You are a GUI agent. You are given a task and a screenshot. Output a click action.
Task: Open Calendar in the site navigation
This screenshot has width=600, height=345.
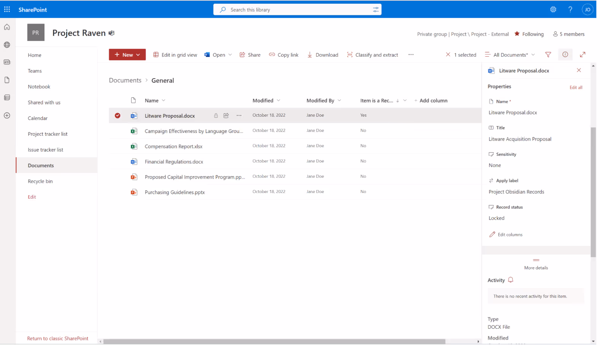click(38, 118)
